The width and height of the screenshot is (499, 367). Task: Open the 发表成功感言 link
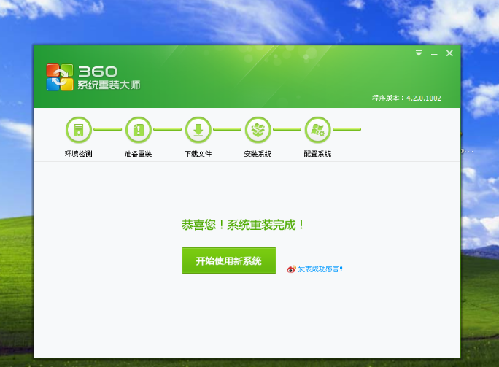(320, 269)
